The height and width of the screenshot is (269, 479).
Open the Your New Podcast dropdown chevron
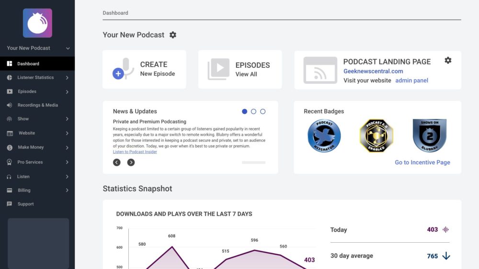68,48
